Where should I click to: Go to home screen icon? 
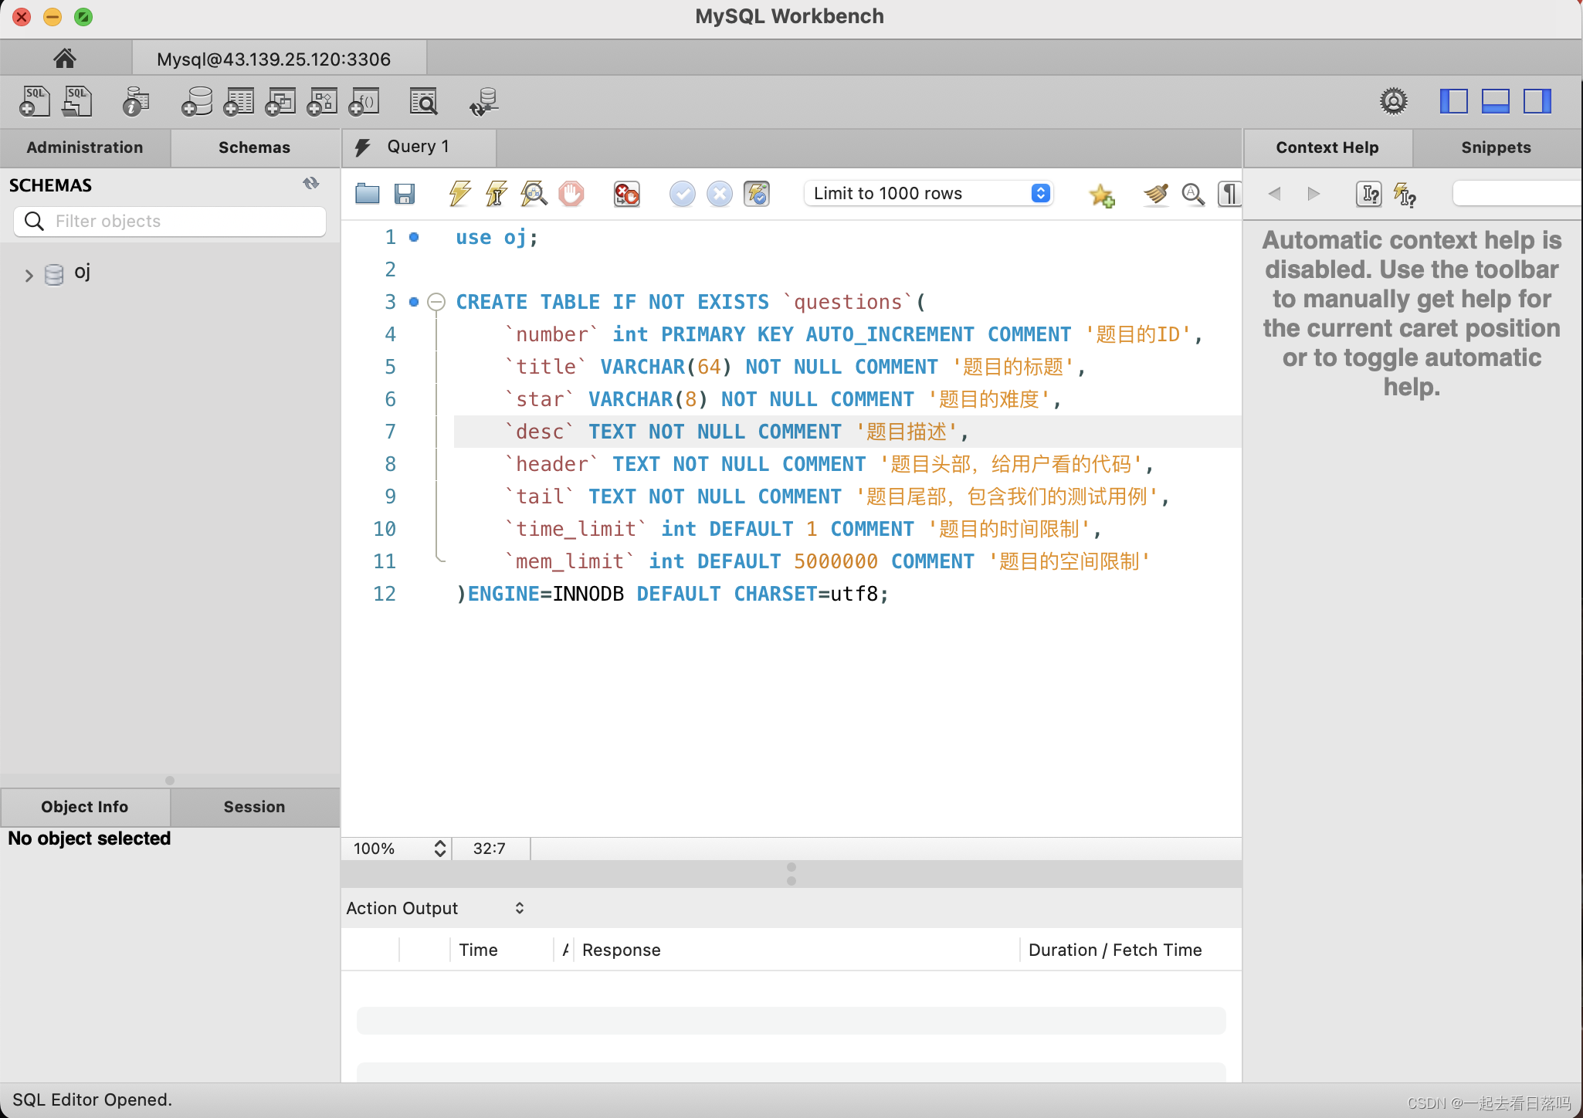[x=65, y=58]
